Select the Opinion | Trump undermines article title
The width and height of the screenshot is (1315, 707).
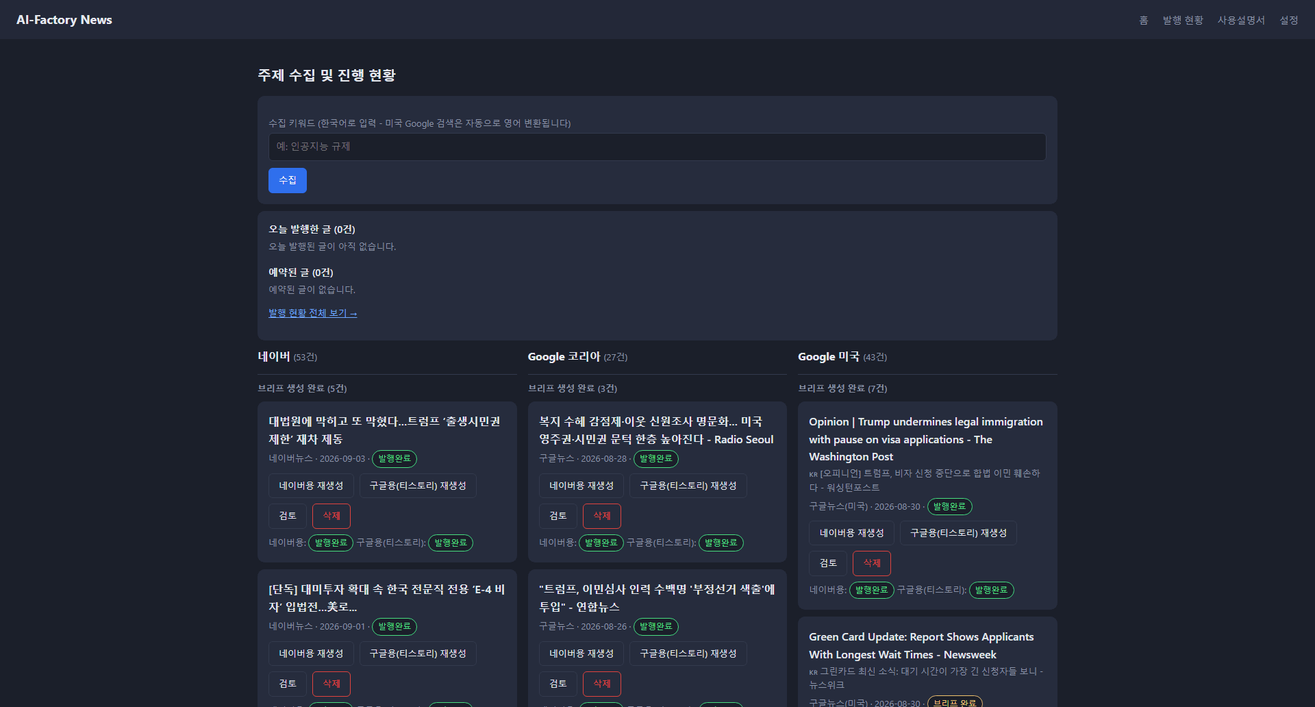(926, 439)
